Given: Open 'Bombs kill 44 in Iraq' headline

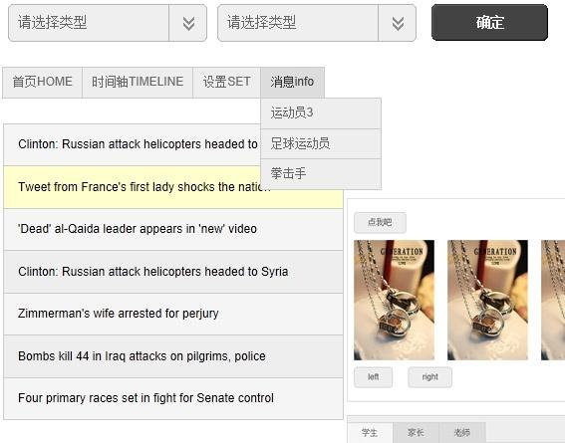Looking at the screenshot, I should (x=173, y=356).
